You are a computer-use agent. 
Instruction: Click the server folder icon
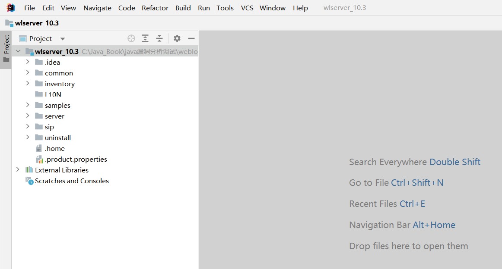(x=39, y=116)
